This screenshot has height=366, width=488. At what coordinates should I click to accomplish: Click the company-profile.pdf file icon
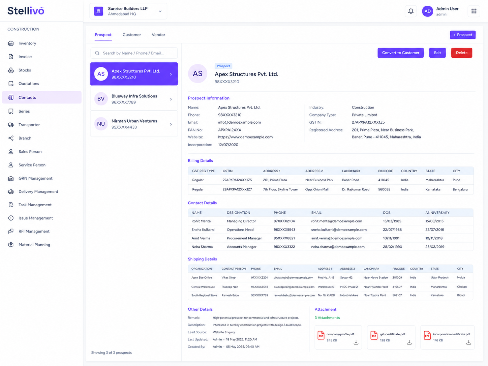pos(321,335)
